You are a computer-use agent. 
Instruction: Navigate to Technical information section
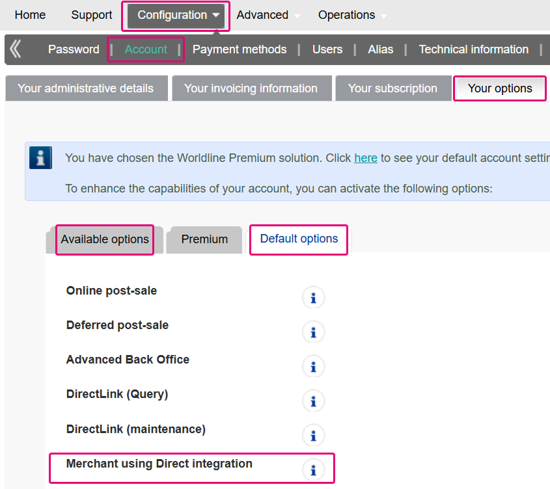473,49
